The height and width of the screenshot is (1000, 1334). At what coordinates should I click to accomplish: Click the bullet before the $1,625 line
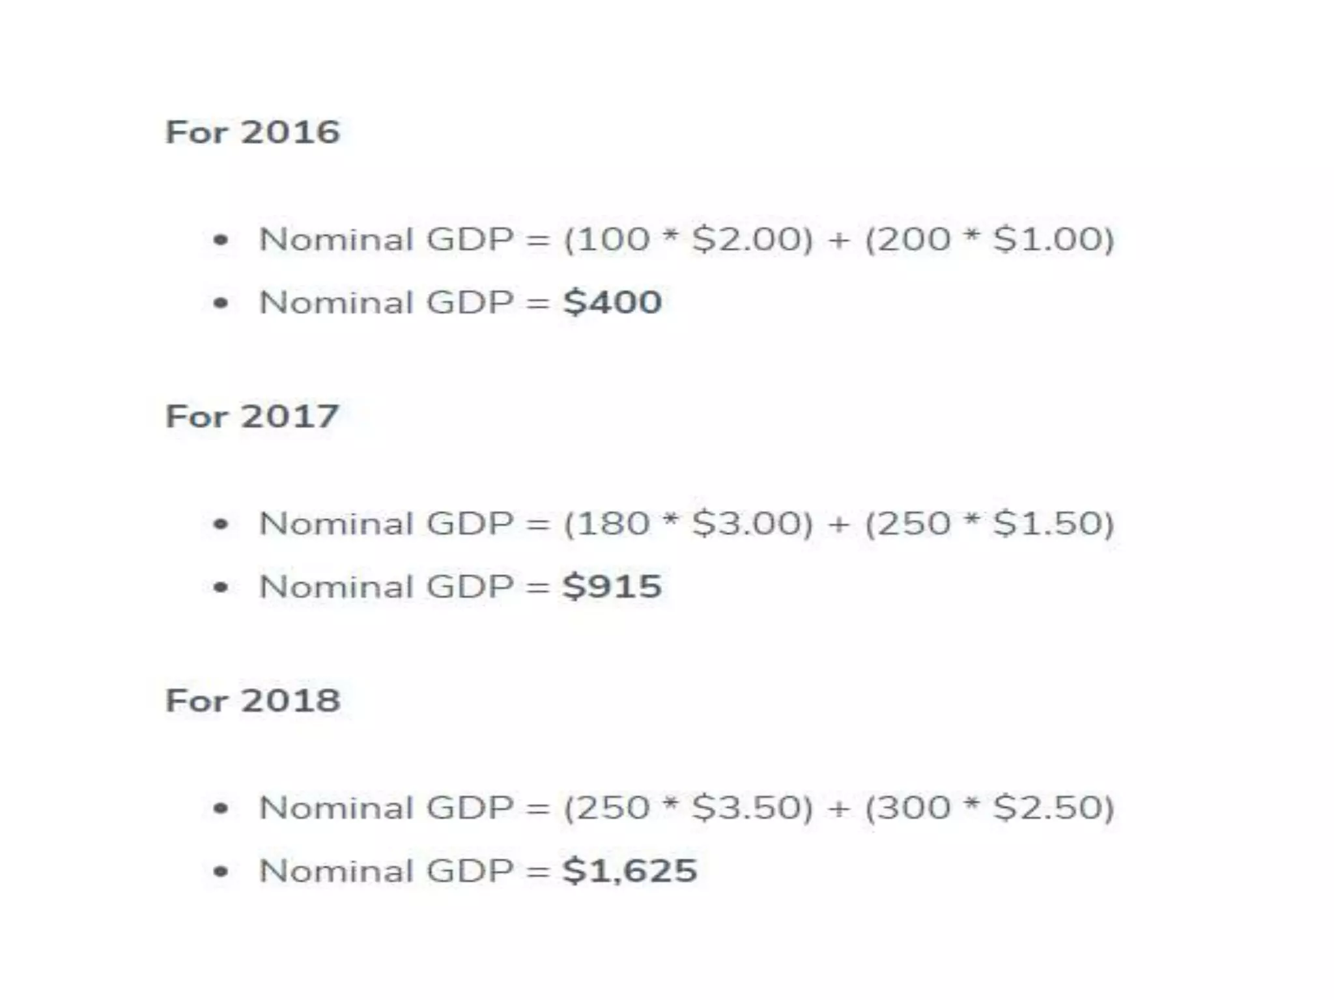coord(221,872)
